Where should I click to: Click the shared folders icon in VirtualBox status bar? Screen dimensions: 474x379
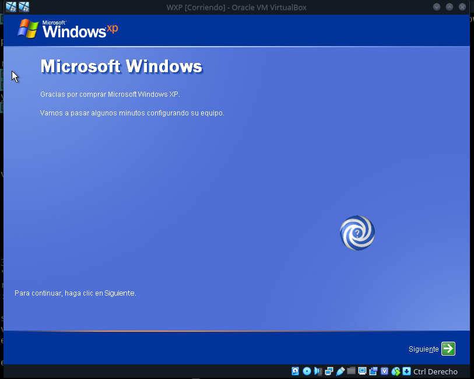pyautogui.click(x=351, y=371)
